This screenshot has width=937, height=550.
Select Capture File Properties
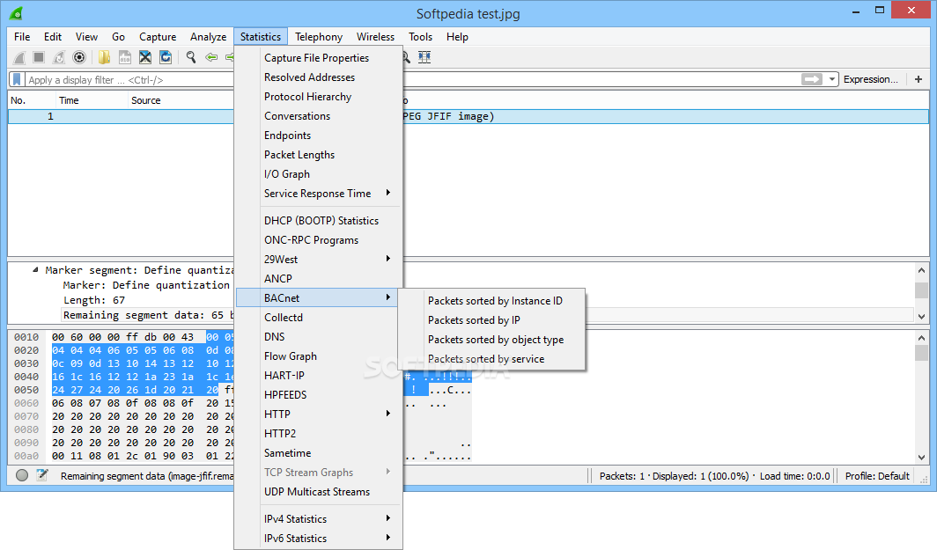point(319,58)
